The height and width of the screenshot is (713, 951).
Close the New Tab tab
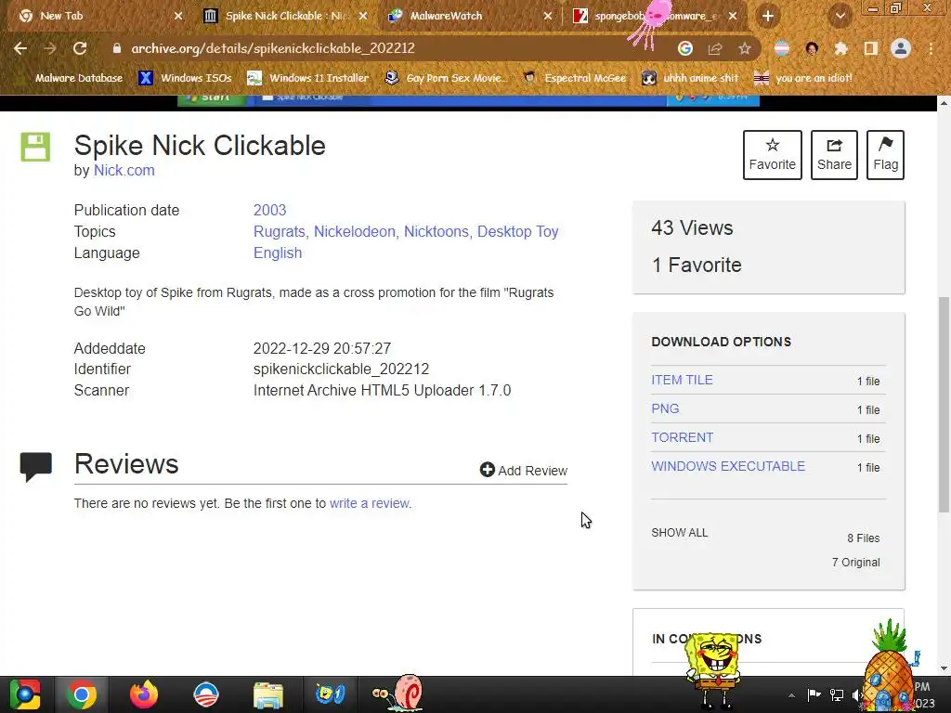coord(178,17)
